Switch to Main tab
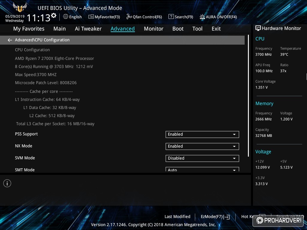307x230 pixels. [x=60, y=29]
